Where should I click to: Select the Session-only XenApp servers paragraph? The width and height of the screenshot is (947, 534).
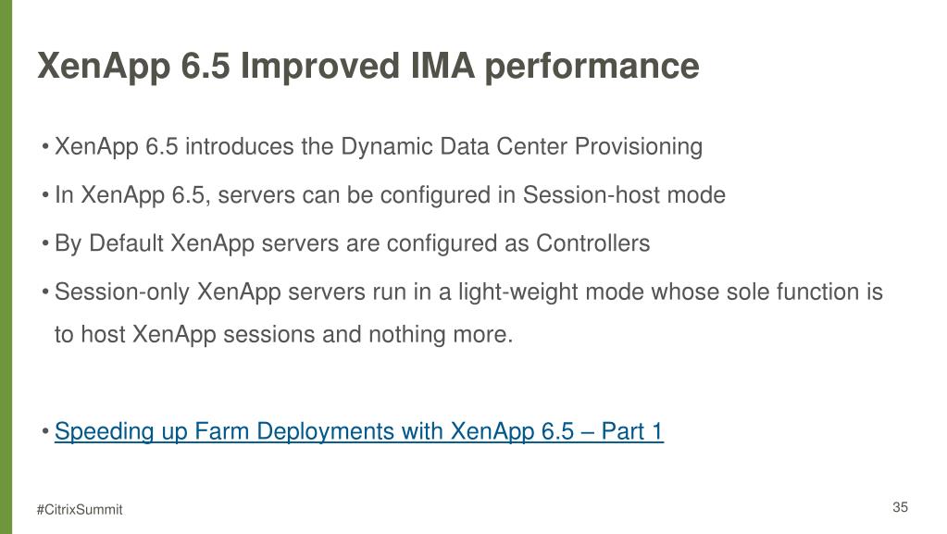pyautogui.click(x=468, y=313)
